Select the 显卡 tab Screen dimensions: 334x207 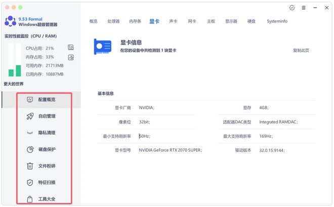click(154, 21)
